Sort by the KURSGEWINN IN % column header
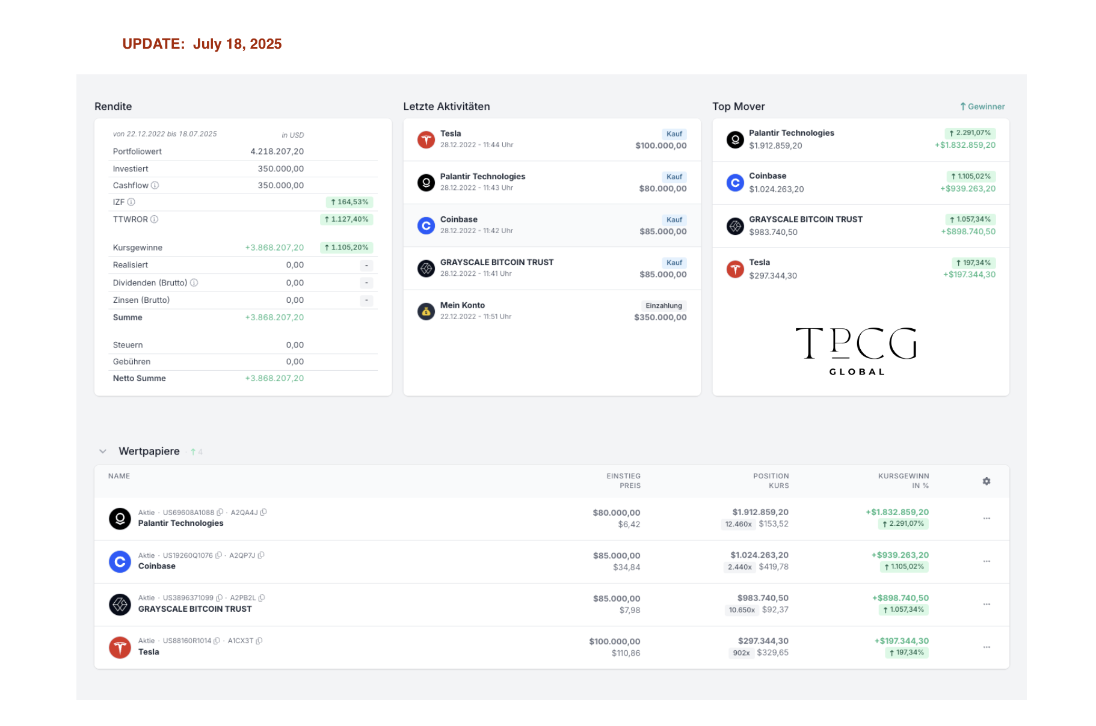Image resolution: width=1096 pixels, height=726 pixels. pyautogui.click(x=904, y=481)
